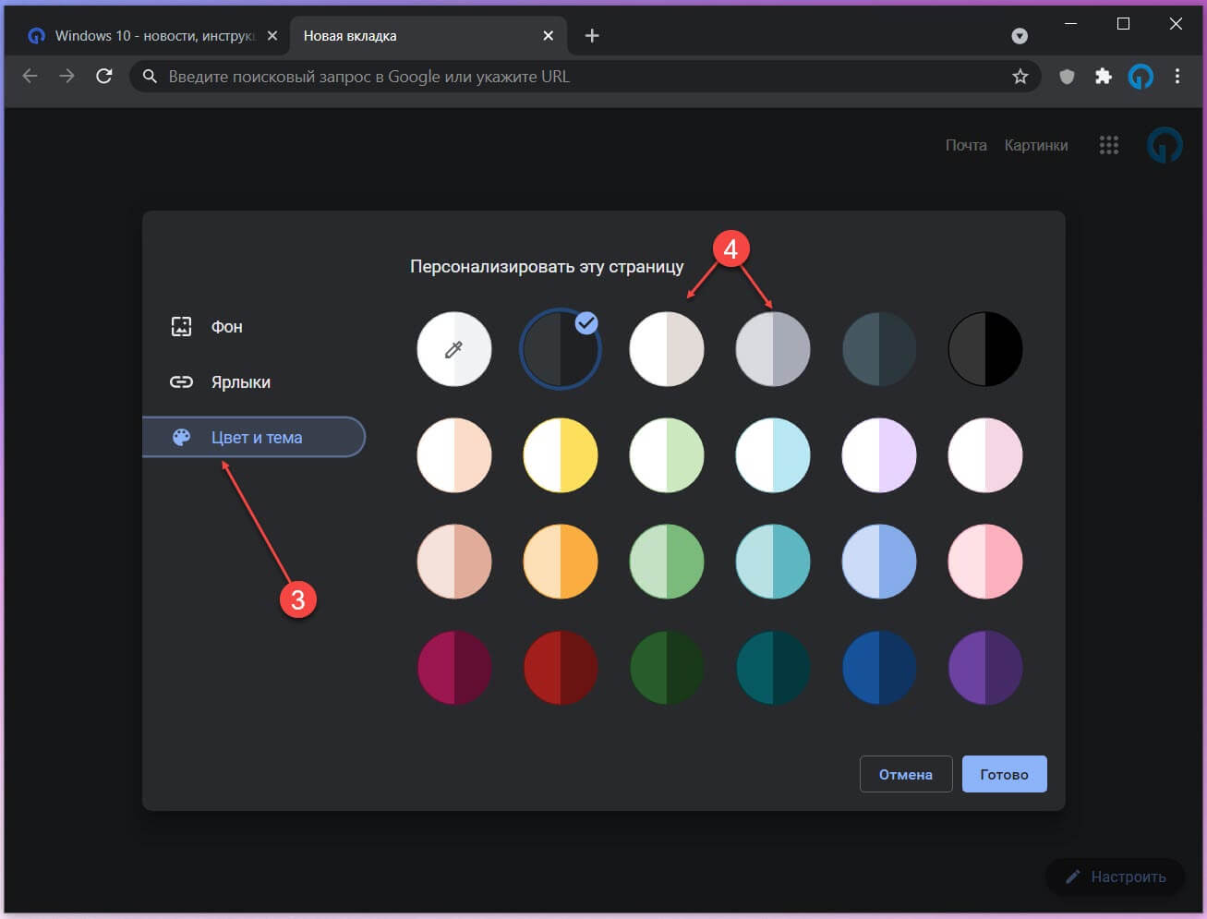Click the Отмена button
The width and height of the screenshot is (1207, 919).
click(x=905, y=774)
